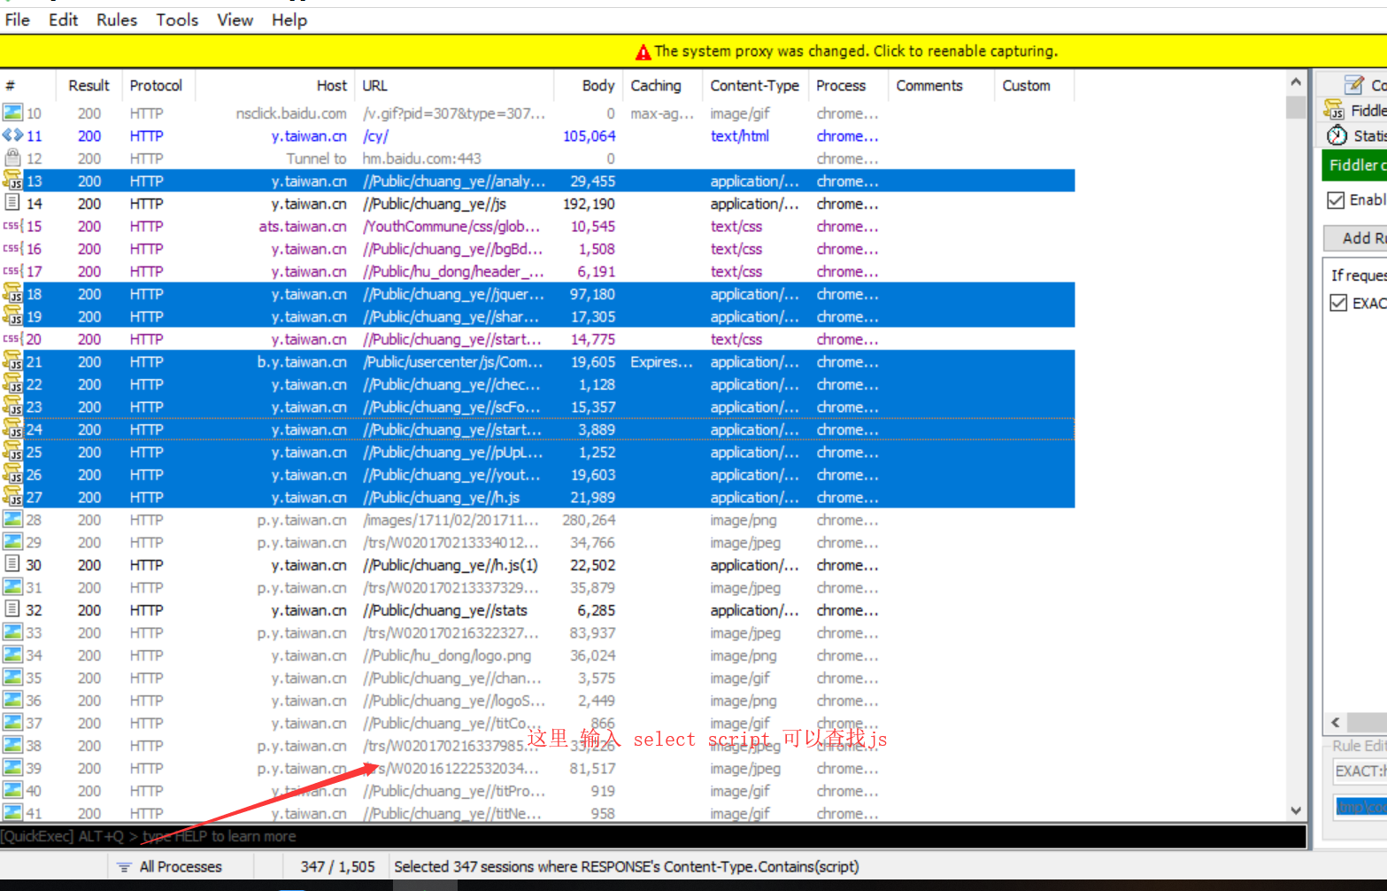Click the Content-Type column header

[x=754, y=86]
